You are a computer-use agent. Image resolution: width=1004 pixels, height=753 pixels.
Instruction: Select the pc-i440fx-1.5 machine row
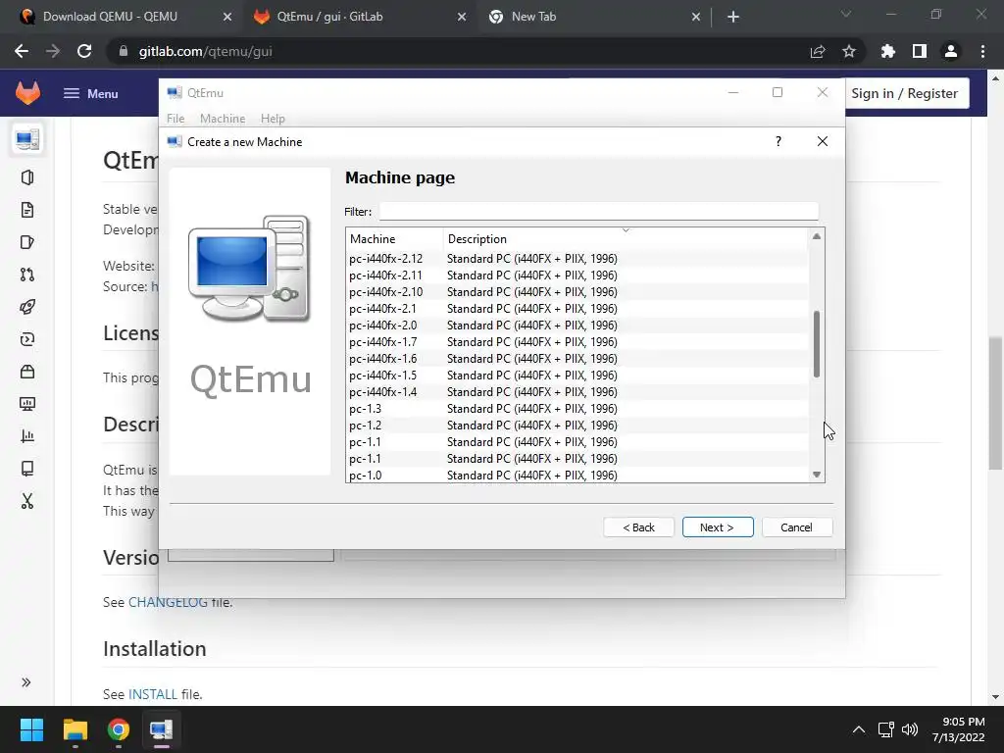coord(577,376)
